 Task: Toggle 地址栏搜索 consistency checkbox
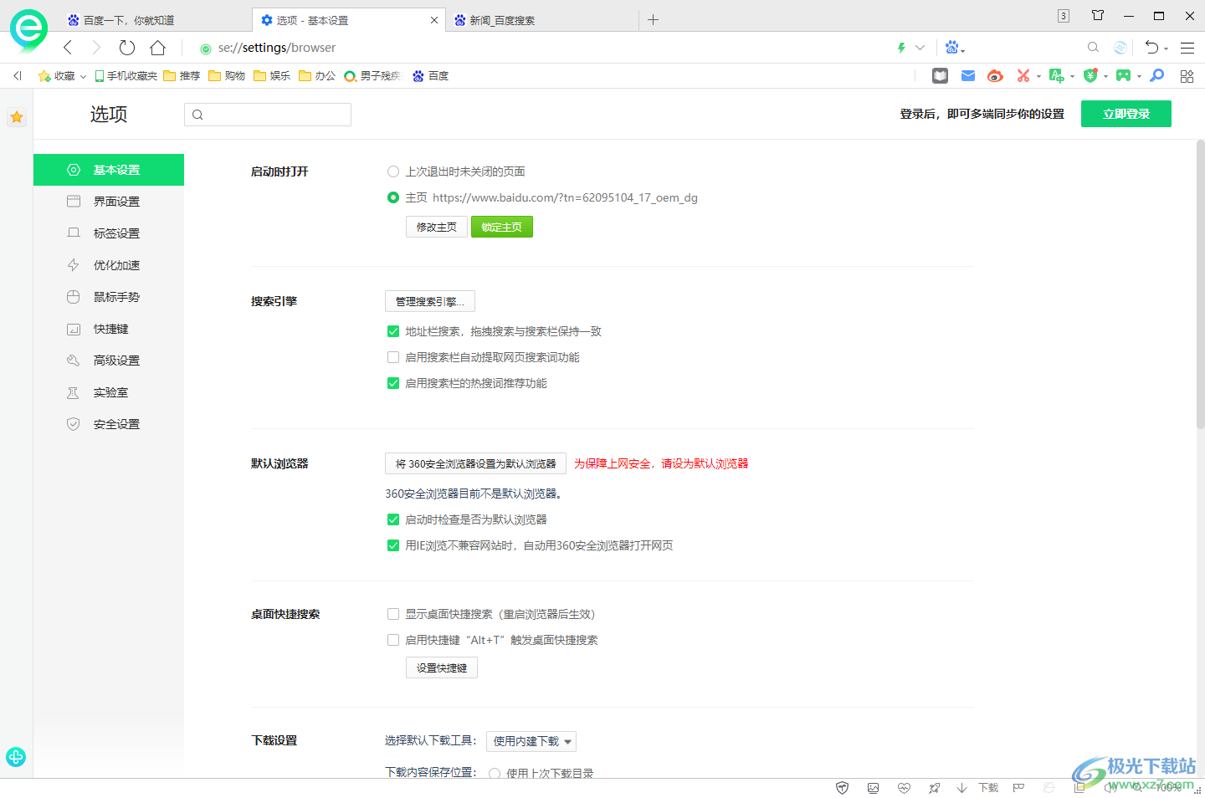click(393, 331)
